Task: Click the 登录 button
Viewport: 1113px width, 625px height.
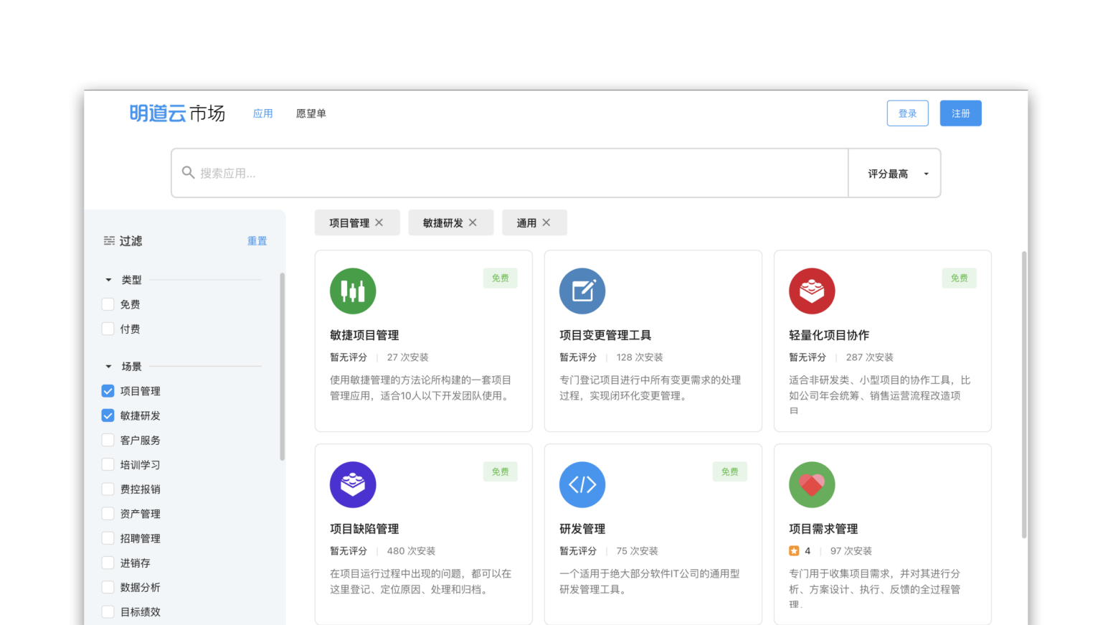Action: (908, 113)
